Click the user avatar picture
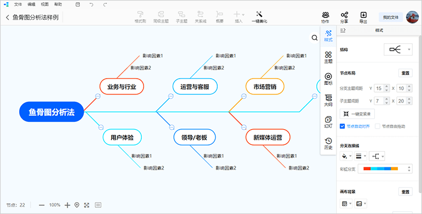Image resolution: width=422 pixels, height=214 pixels. point(412,17)
